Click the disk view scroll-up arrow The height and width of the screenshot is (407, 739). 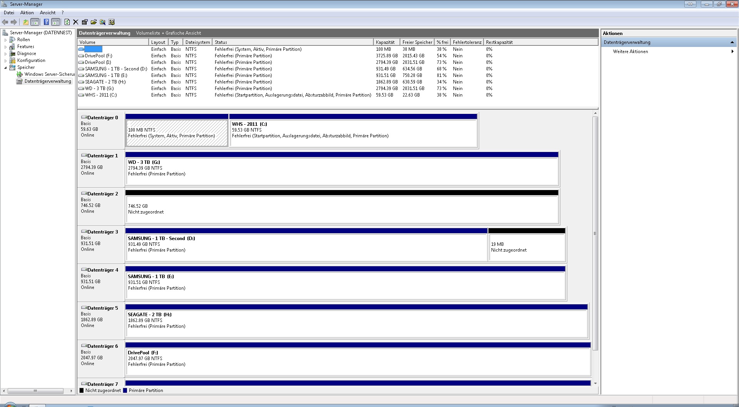(x=595, y=113)
